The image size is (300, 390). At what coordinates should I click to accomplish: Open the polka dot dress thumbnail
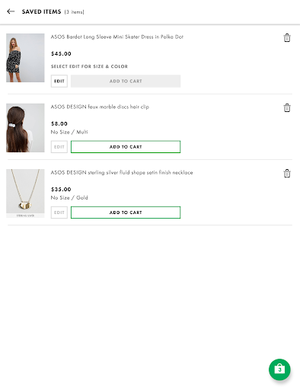coord(25,58)
